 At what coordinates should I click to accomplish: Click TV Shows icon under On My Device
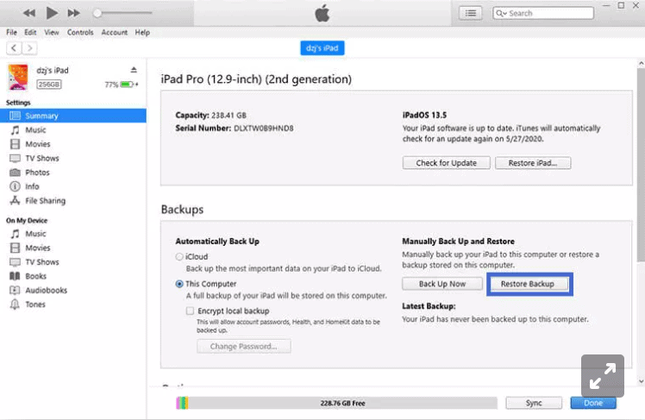15,262
